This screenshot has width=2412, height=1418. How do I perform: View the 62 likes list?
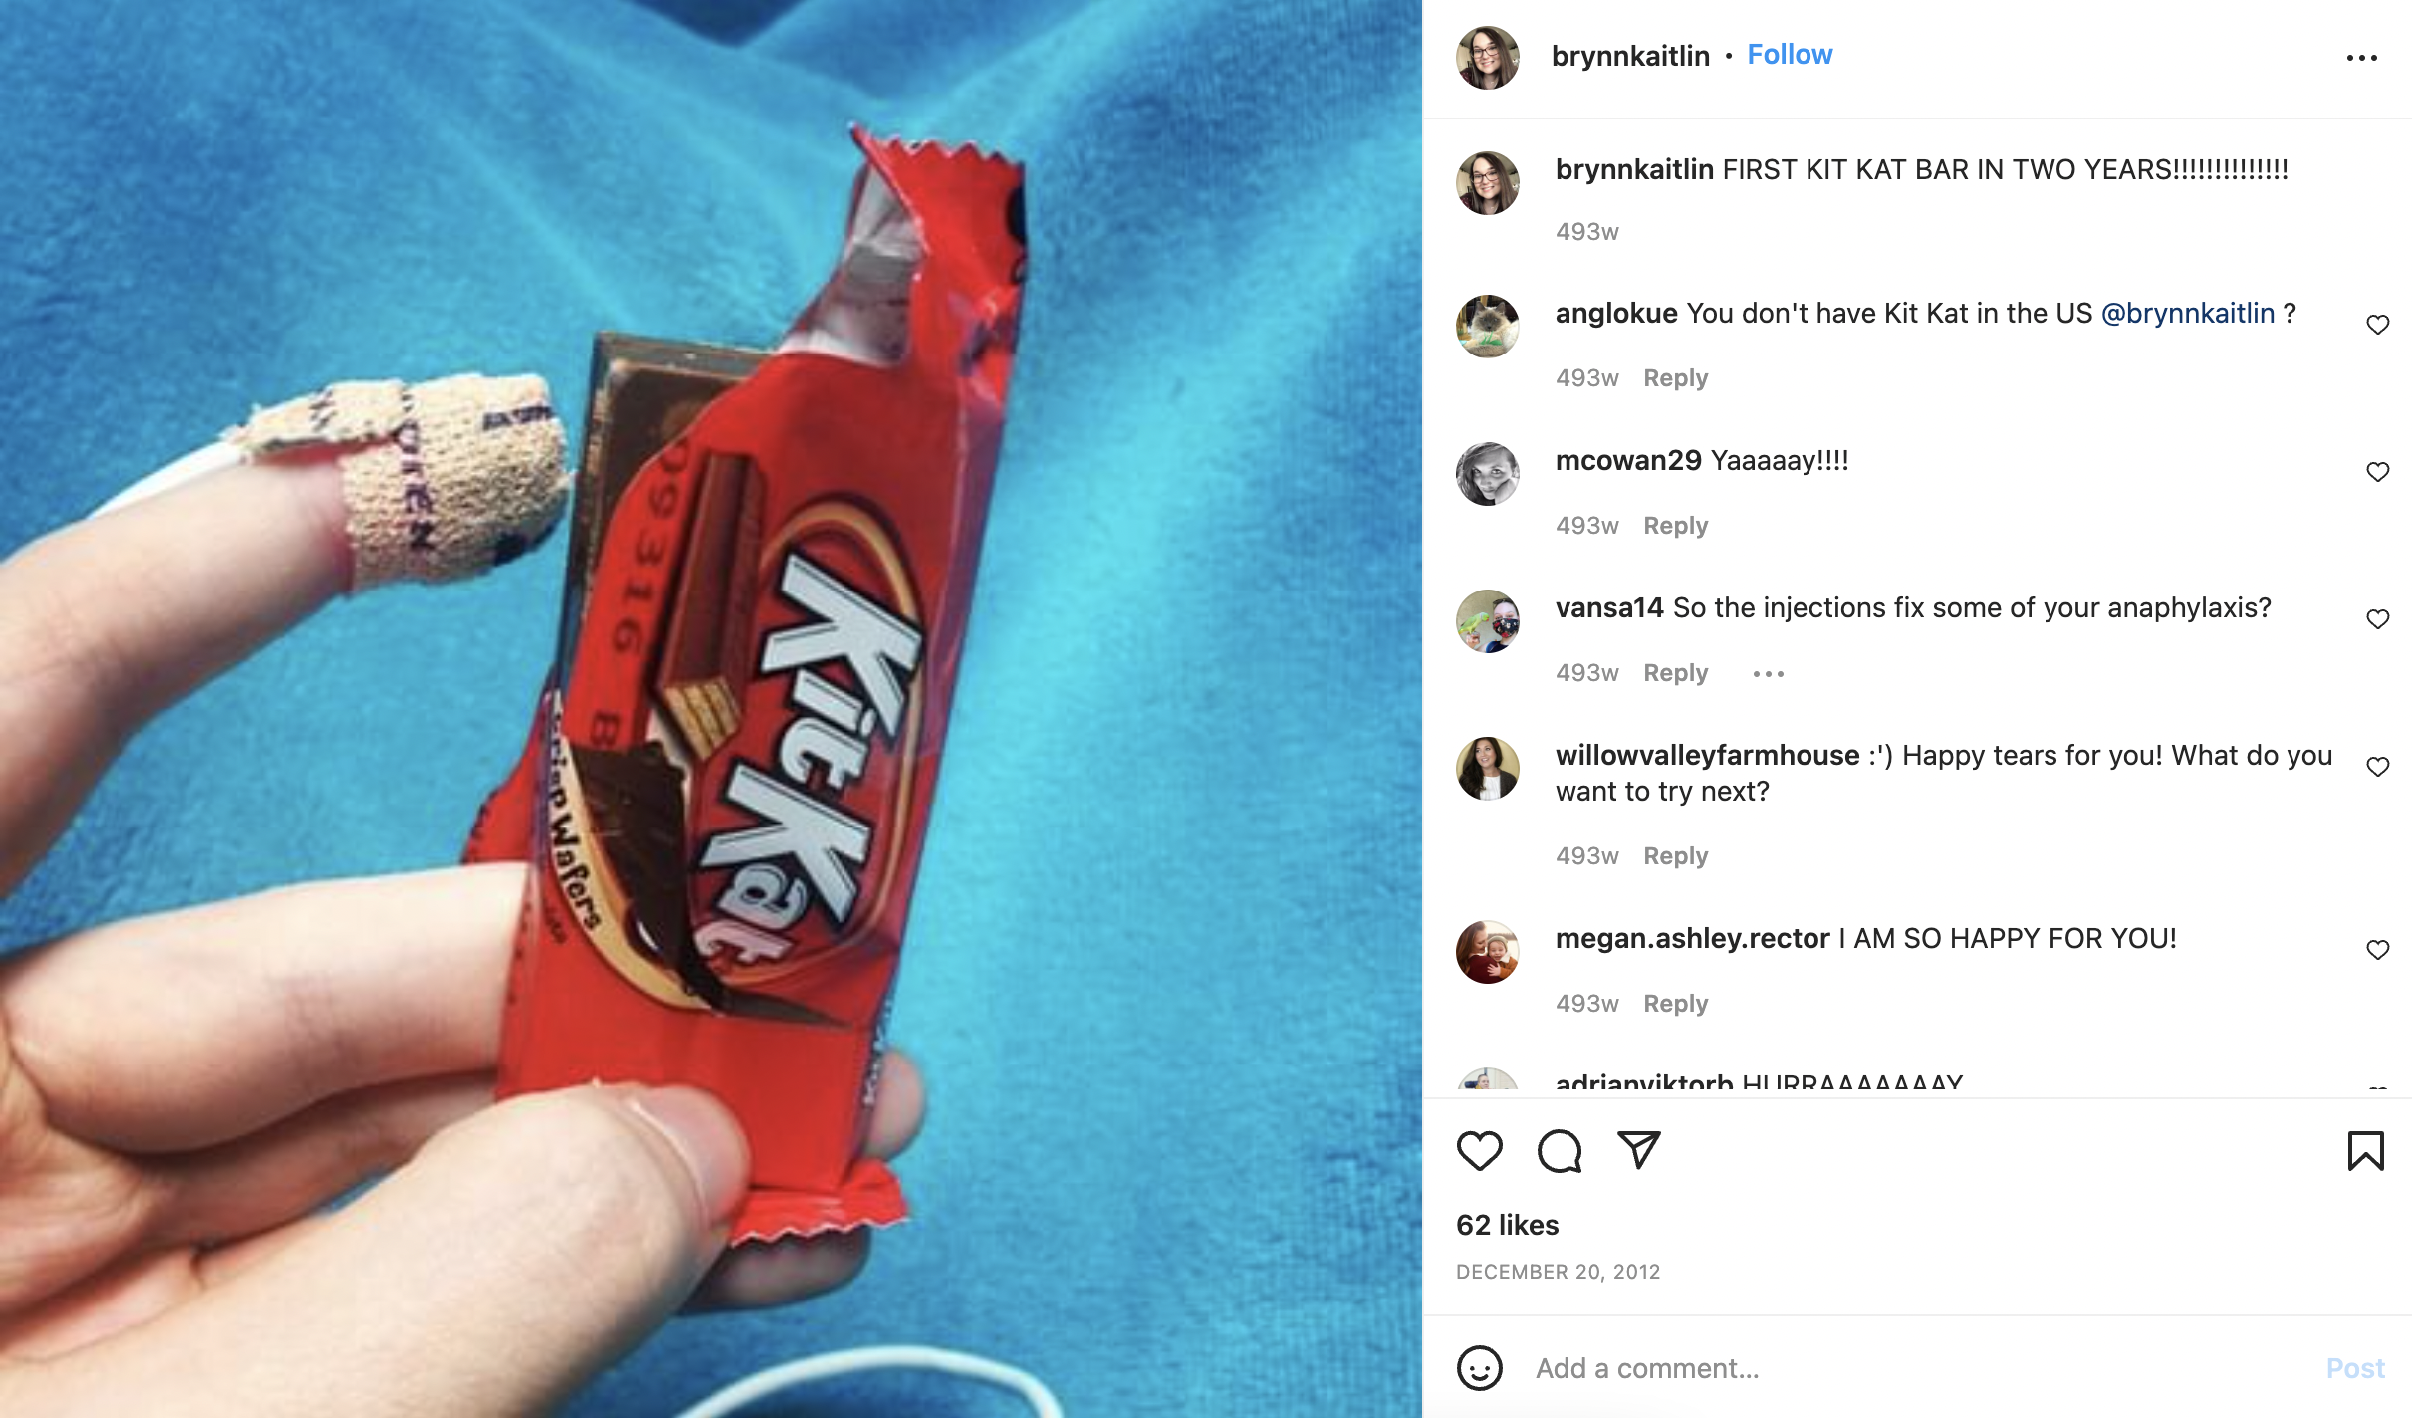point(1507,1225)
